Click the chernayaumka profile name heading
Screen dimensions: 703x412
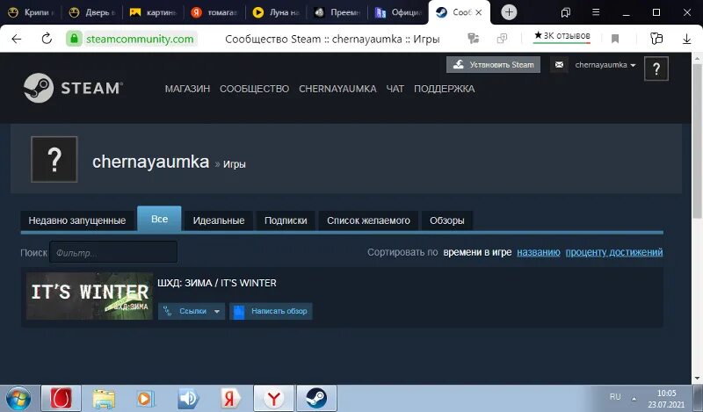[150, 162]
